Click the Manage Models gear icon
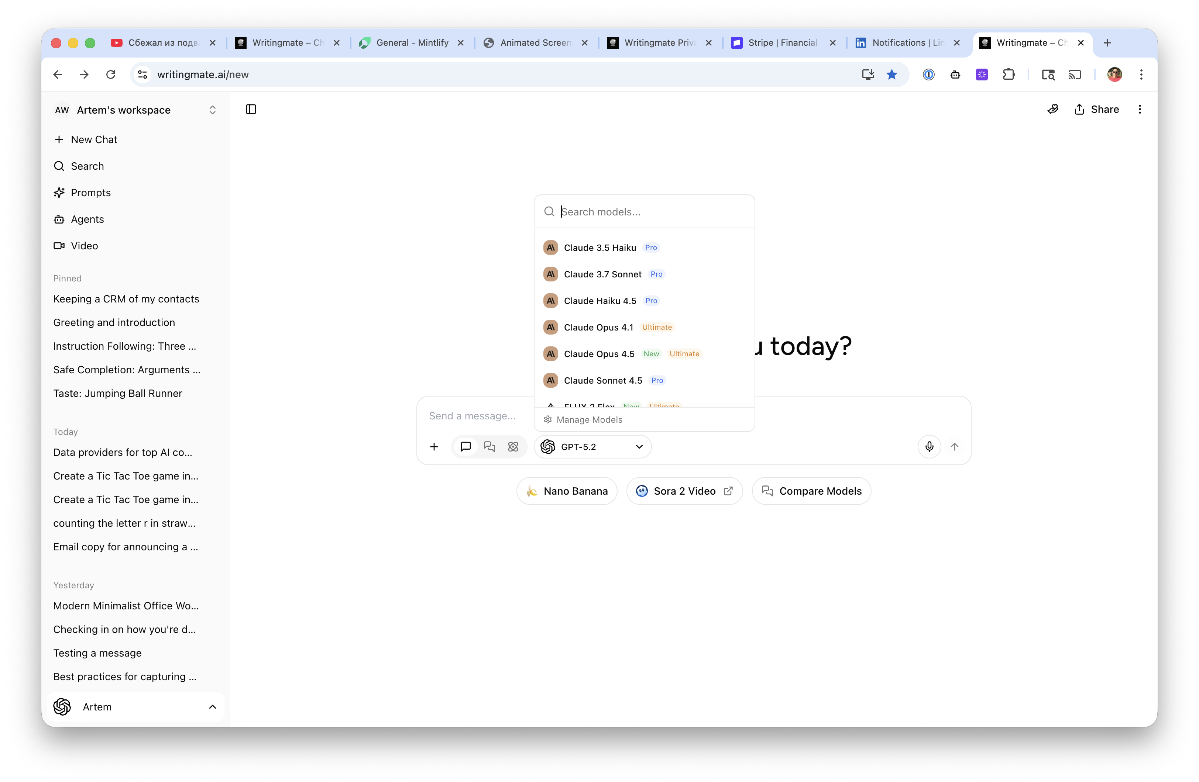Screen dimensions: 1199x782 (547, 419)
